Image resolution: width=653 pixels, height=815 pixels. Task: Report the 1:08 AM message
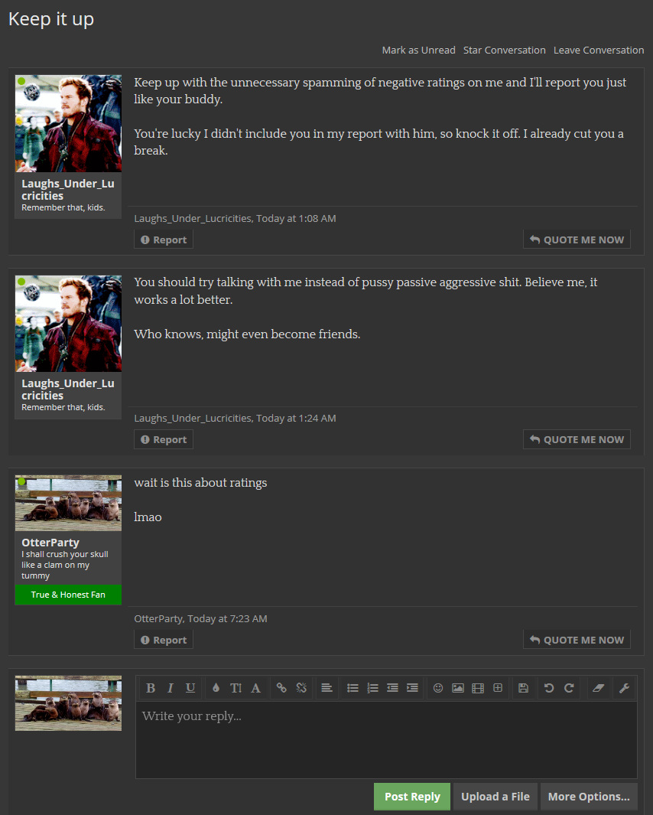pos(164,240)
